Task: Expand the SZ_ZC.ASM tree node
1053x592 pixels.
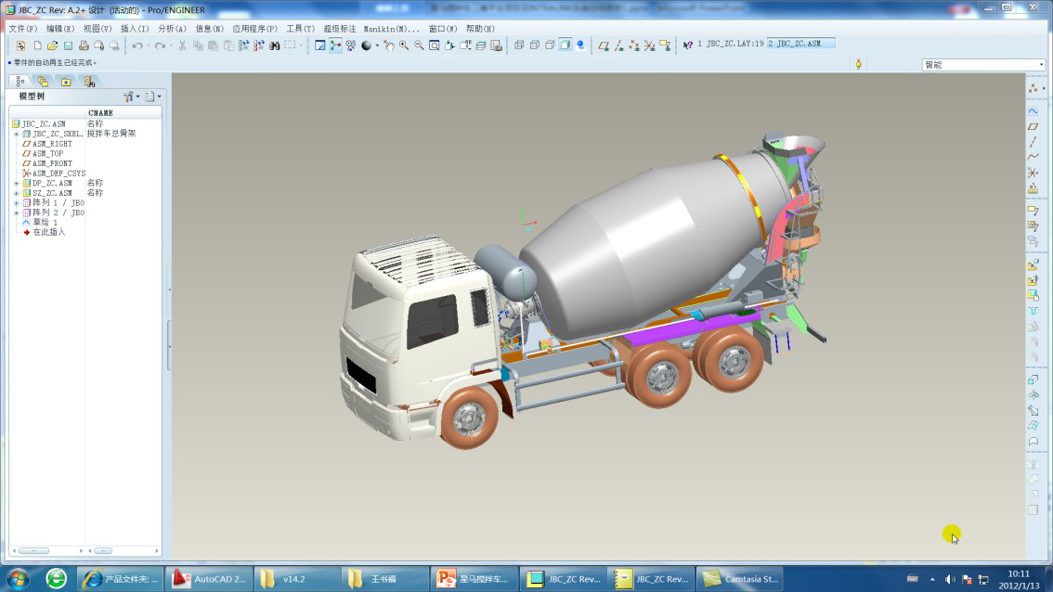Action: 16,193
